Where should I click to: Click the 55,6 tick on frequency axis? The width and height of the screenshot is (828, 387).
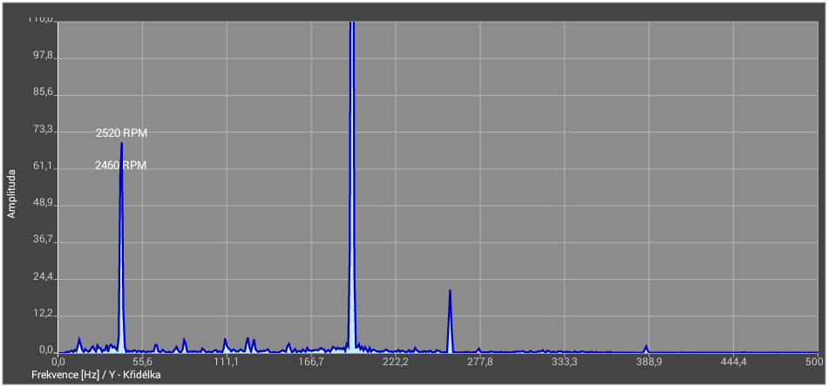(x=142, y=362)
